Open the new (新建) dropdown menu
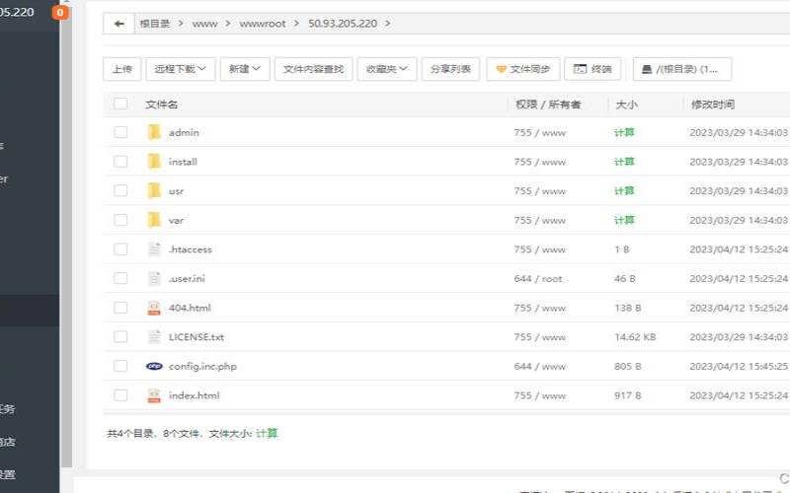Viewport: 790px width, 493px height. pos(244,69)
